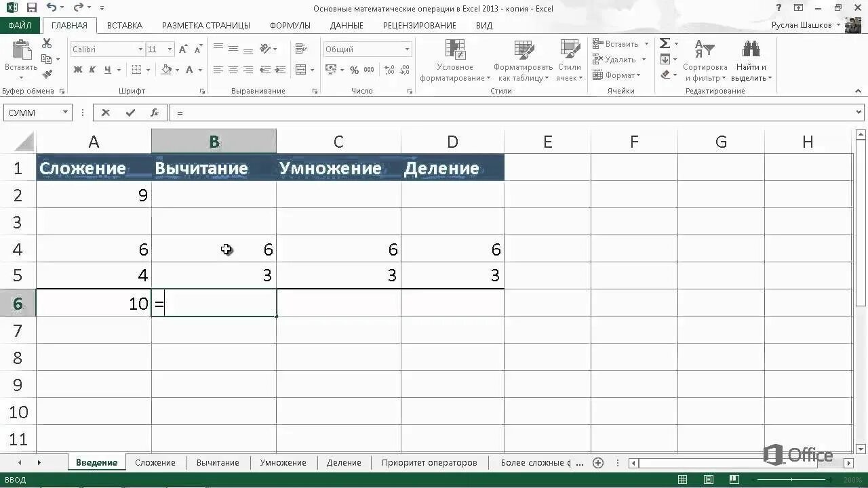Open the Calibri font name dropdown
This screenshot has height=488, width=868.
point(140,49)
